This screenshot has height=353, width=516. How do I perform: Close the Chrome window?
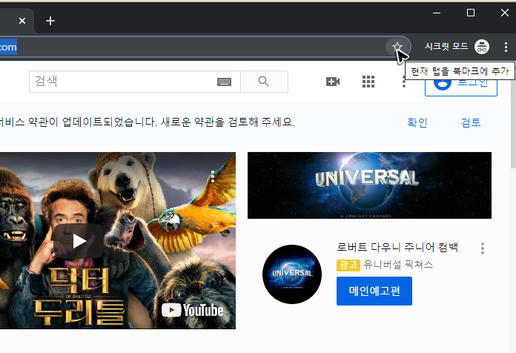pos(504,13)
